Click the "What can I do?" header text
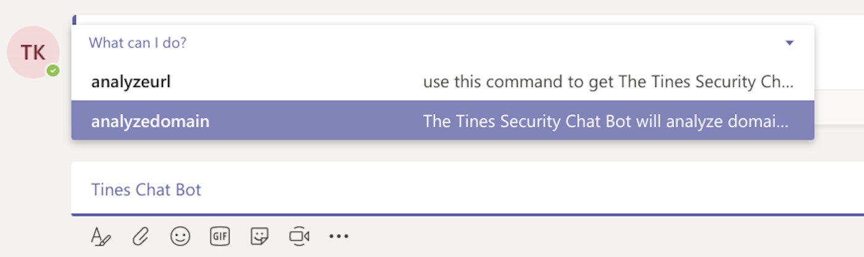 [138, 43]
